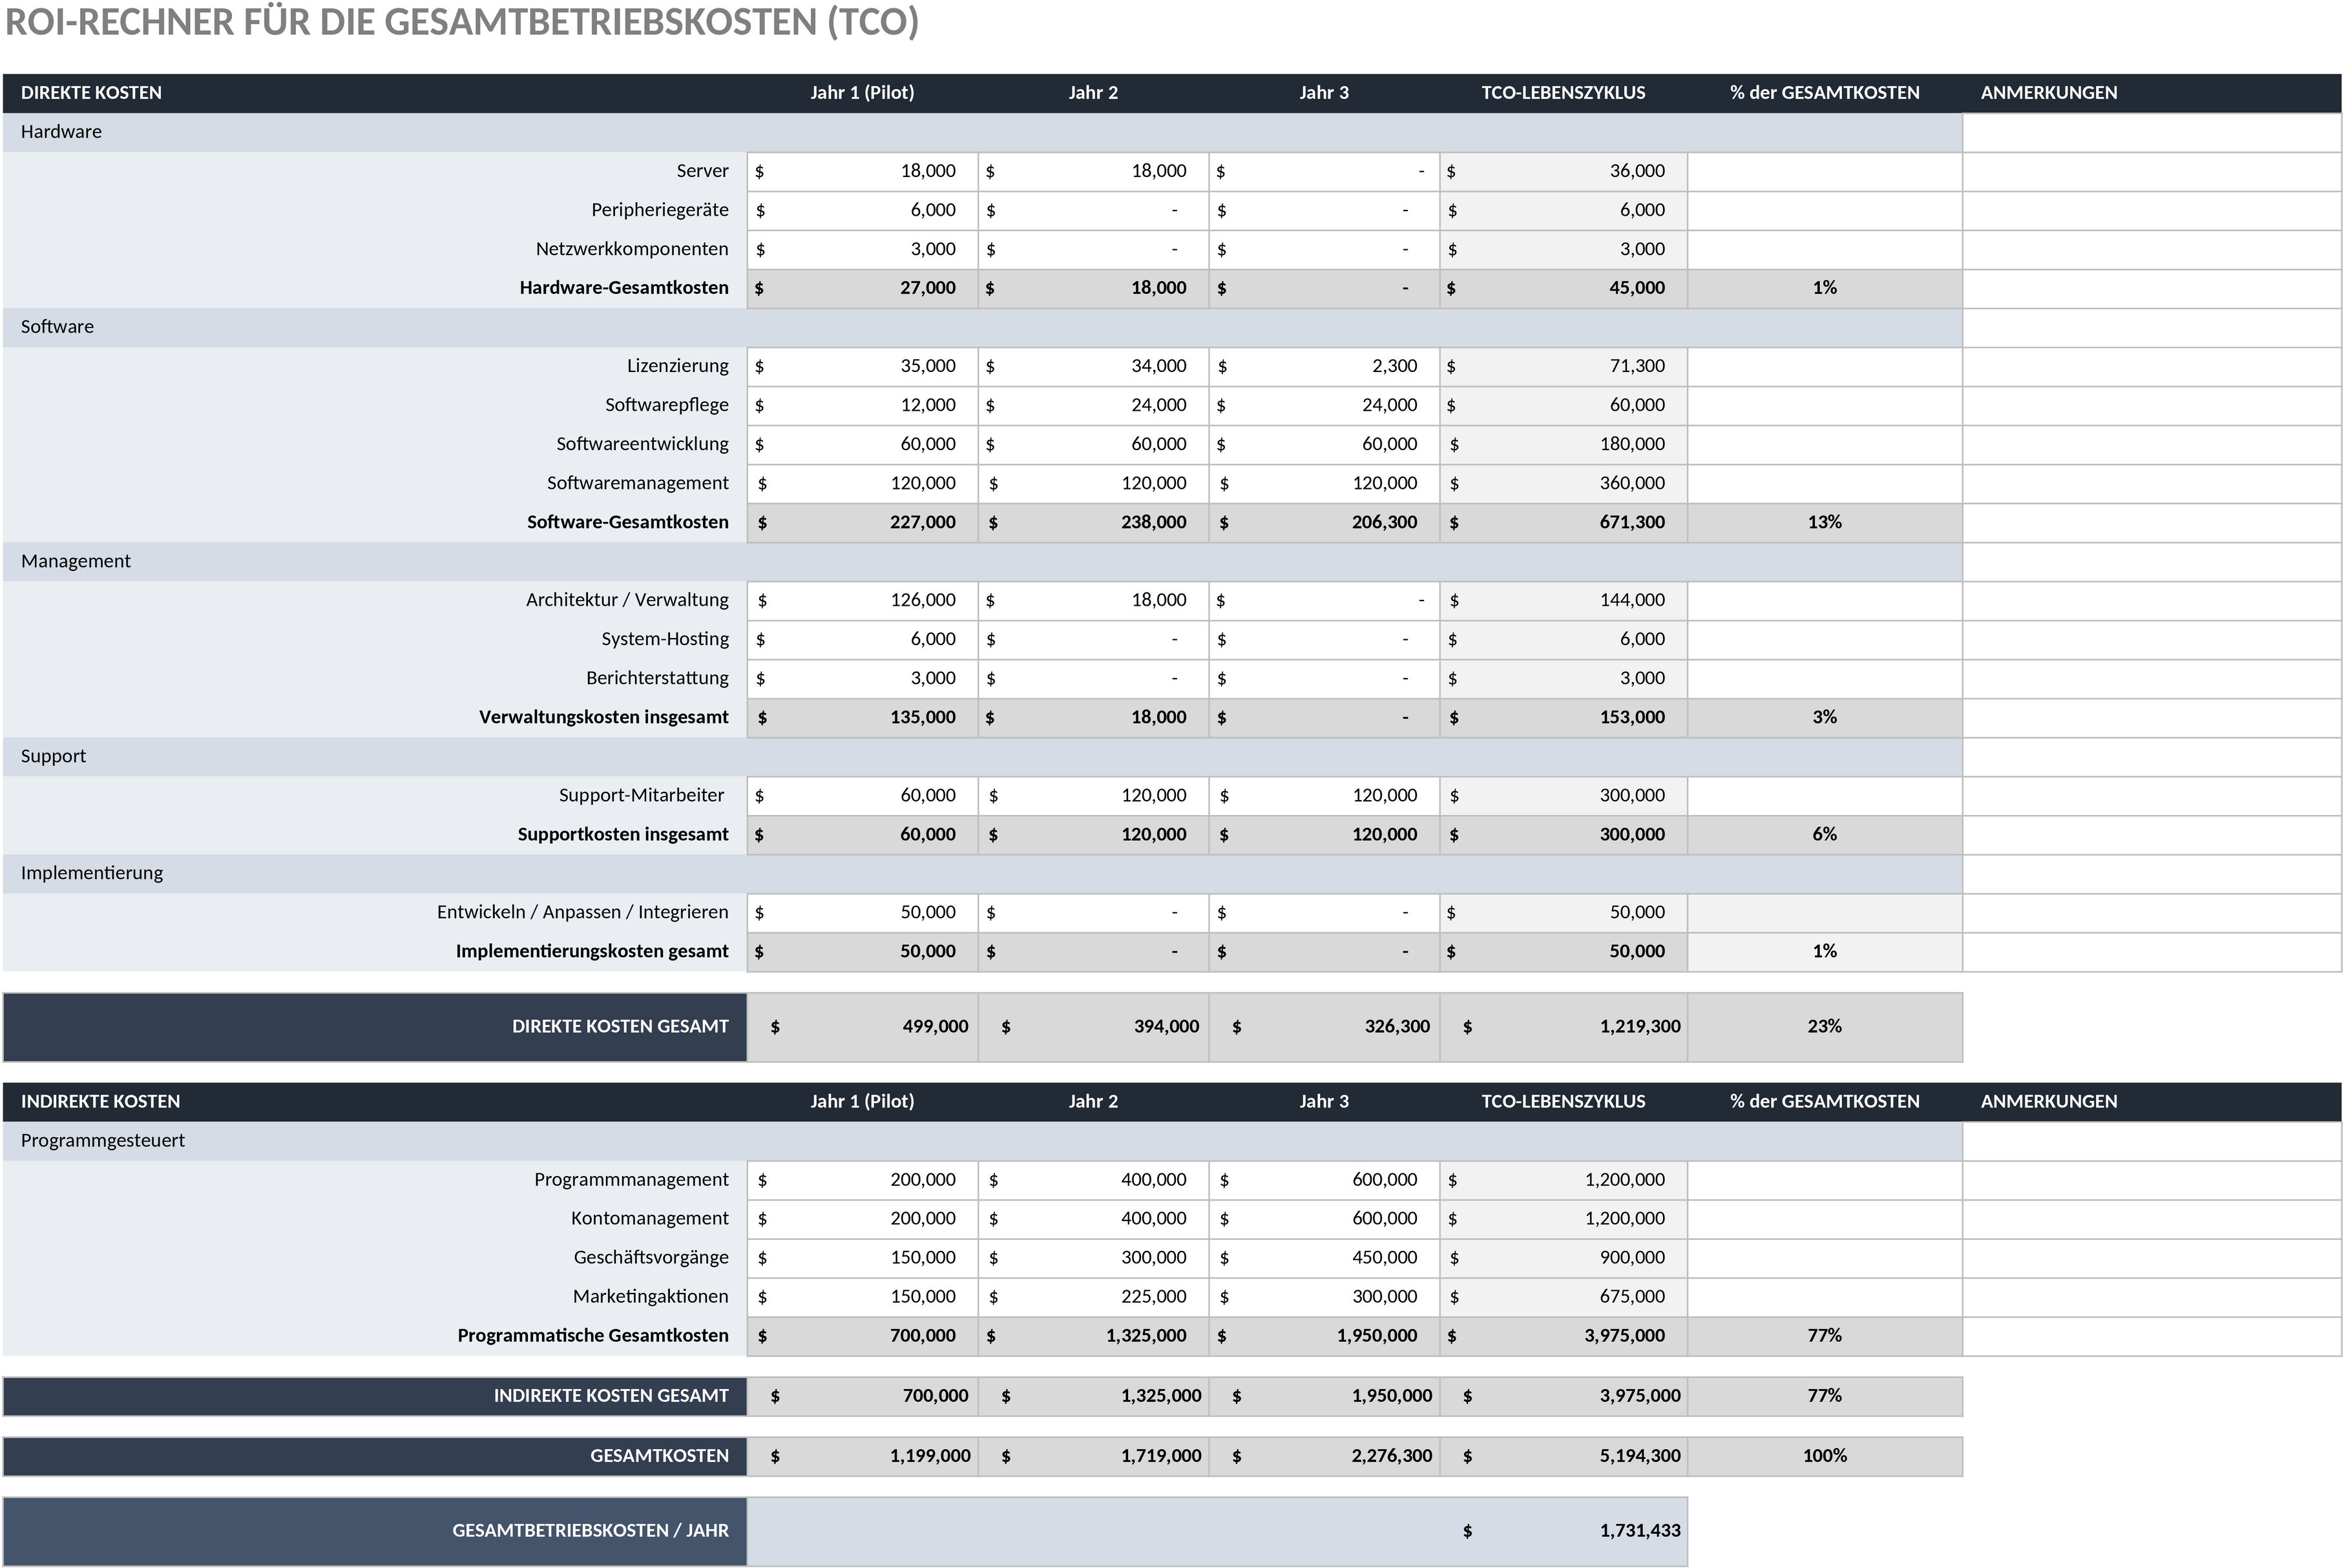Click the ROI-Rechner title text
Screen dimensions: 2344x1568
461,22
